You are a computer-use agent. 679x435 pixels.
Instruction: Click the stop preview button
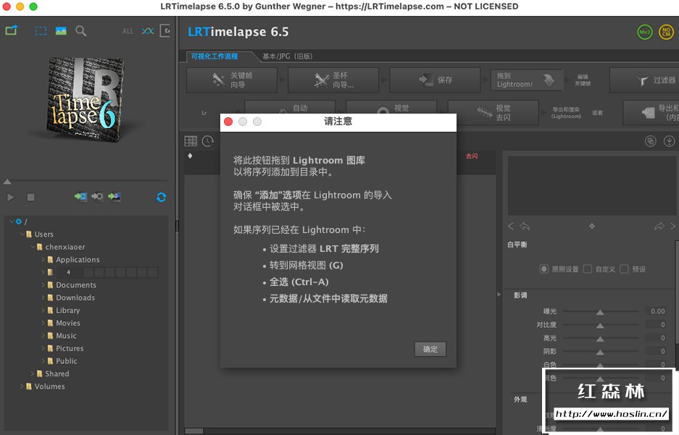[30, 197]
